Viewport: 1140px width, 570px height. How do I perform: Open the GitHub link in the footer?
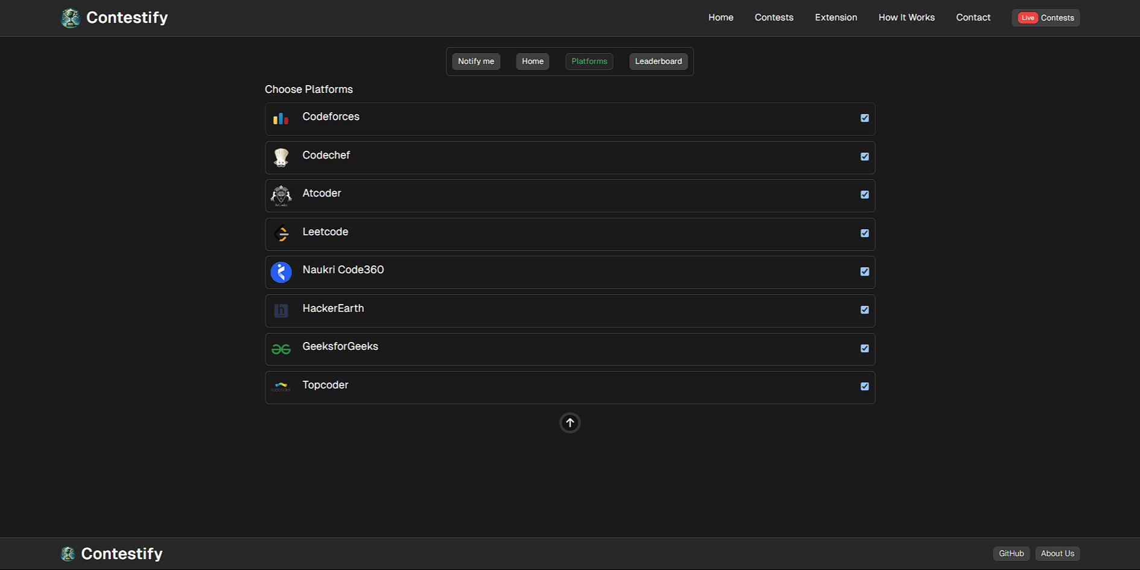(x=1012, y=553)
